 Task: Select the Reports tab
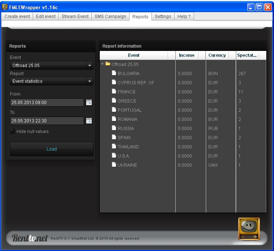coord(140,16)
